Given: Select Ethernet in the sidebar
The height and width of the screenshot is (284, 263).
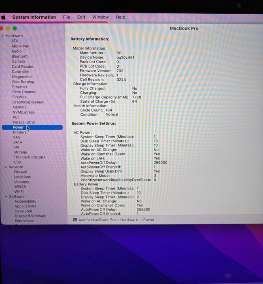Looking at the screenshot, I should coord(19,87).
